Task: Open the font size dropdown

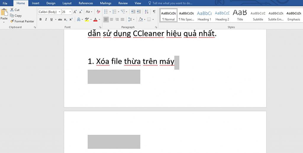Action: point(70,12)
